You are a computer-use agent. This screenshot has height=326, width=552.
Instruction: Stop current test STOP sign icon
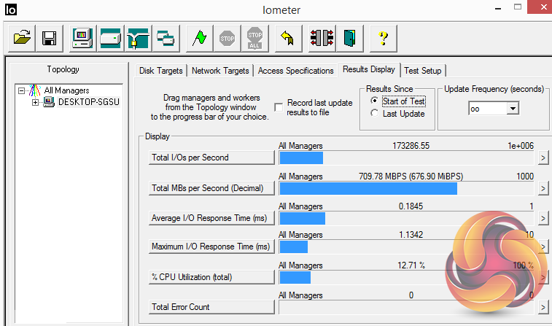coord(227,38)
